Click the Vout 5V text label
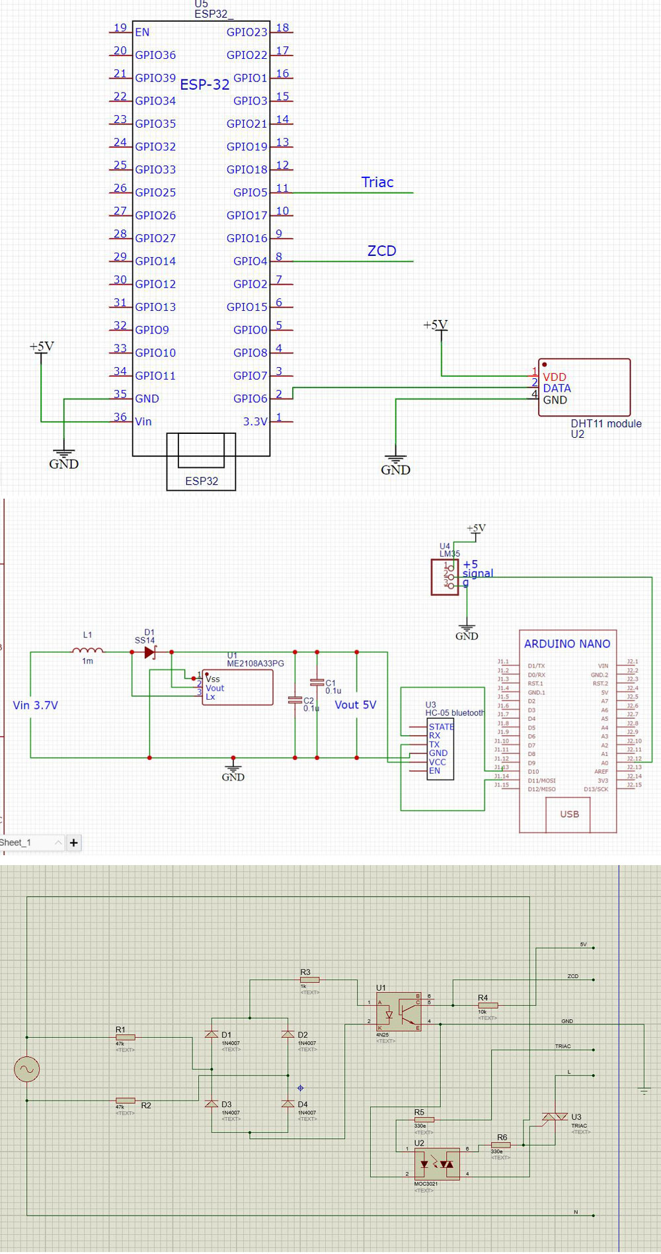The width and height of the screenshot is (661, 1254). pyautogui.click(x=356, y=705)
